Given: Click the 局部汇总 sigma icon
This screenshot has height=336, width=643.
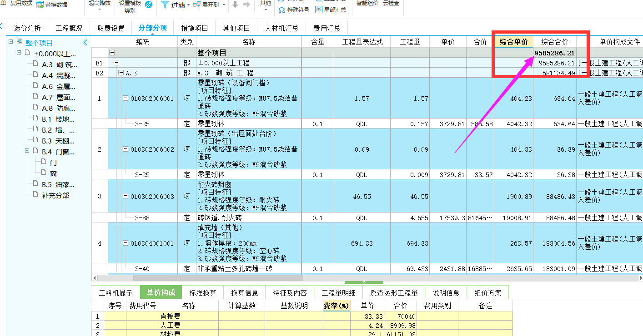Looking at the screenshot, I should pyautogui.click(x=319, y=10).
